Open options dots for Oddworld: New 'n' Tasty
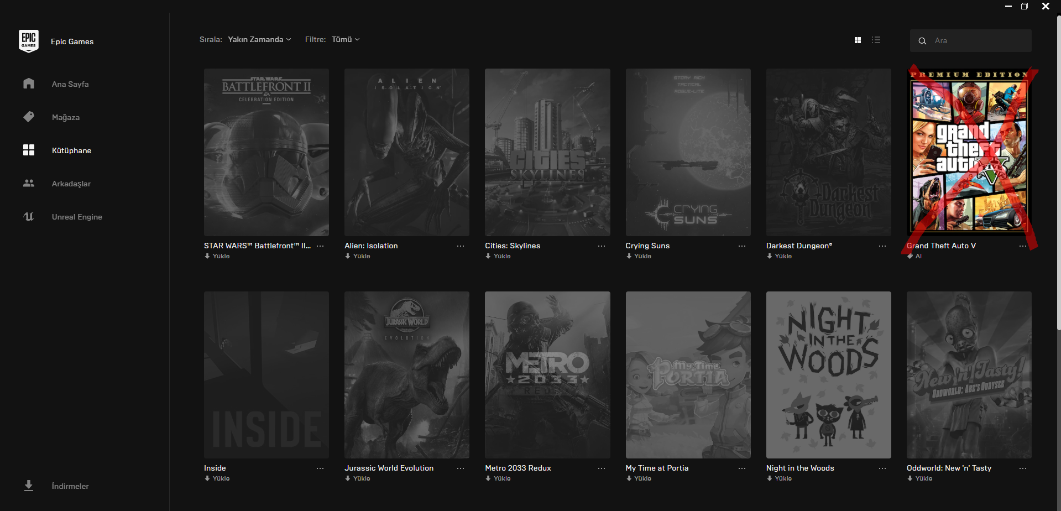Viewport: 1061px width, 511px height. pyautogui.click(x=1023, y=468)
